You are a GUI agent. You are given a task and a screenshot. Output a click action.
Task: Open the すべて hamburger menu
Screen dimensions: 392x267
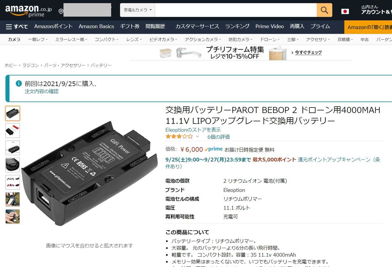(x=17, y=27)
